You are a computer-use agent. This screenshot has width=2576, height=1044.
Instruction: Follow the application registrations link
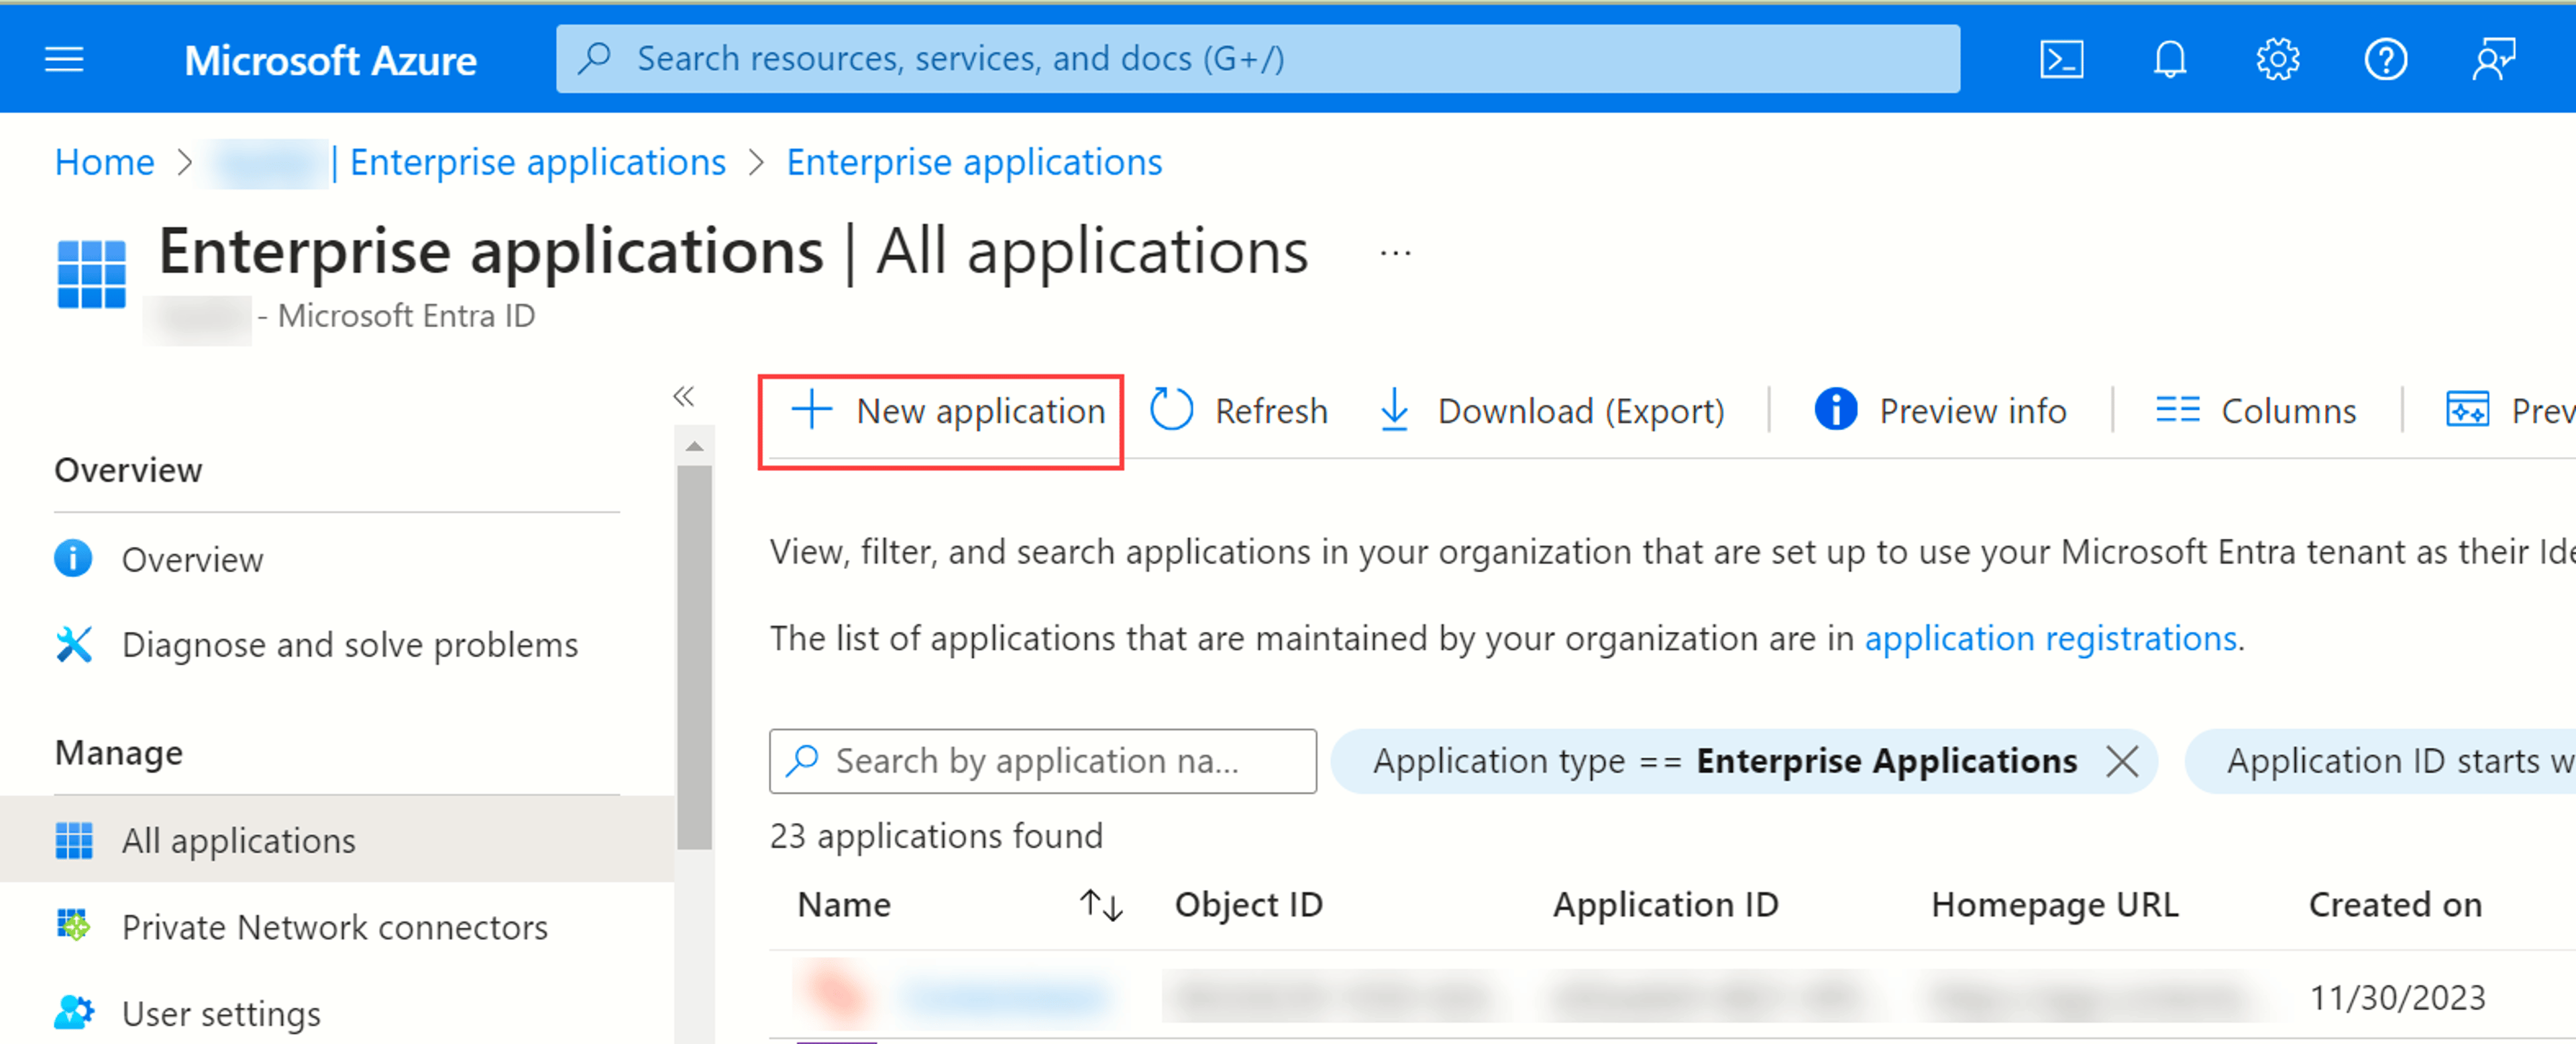[x=2050, y=639]
